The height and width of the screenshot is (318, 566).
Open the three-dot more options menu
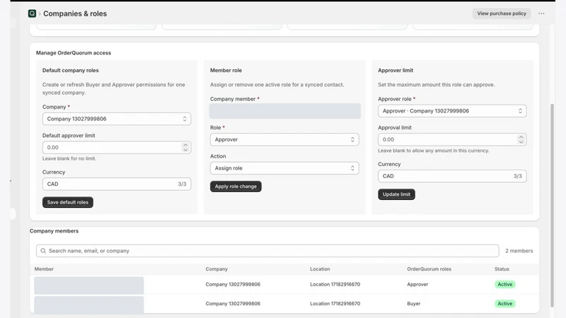(x=541, y=13)
